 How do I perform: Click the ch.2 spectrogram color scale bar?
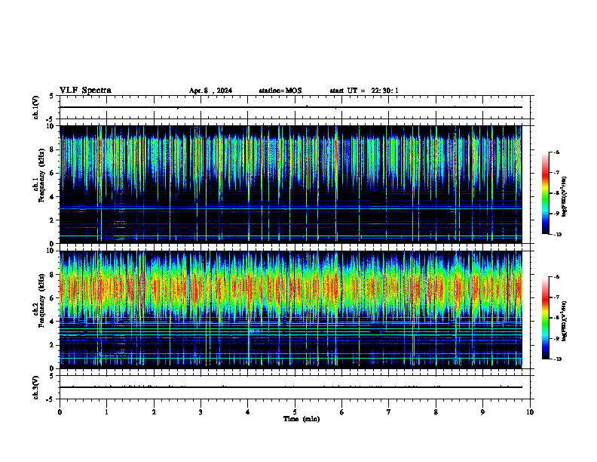546,318
